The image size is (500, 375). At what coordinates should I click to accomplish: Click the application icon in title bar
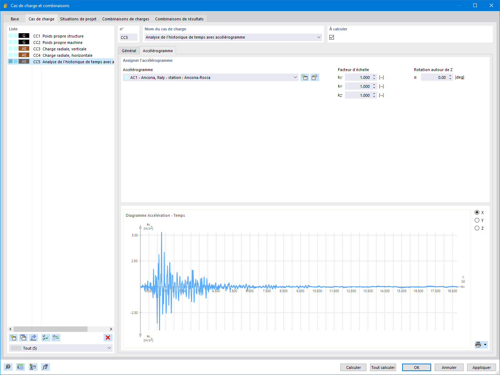click(5, 5)
